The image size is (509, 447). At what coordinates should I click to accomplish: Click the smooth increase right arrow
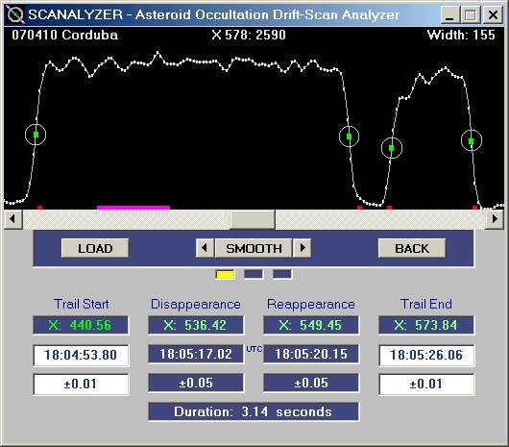[303, 248]
